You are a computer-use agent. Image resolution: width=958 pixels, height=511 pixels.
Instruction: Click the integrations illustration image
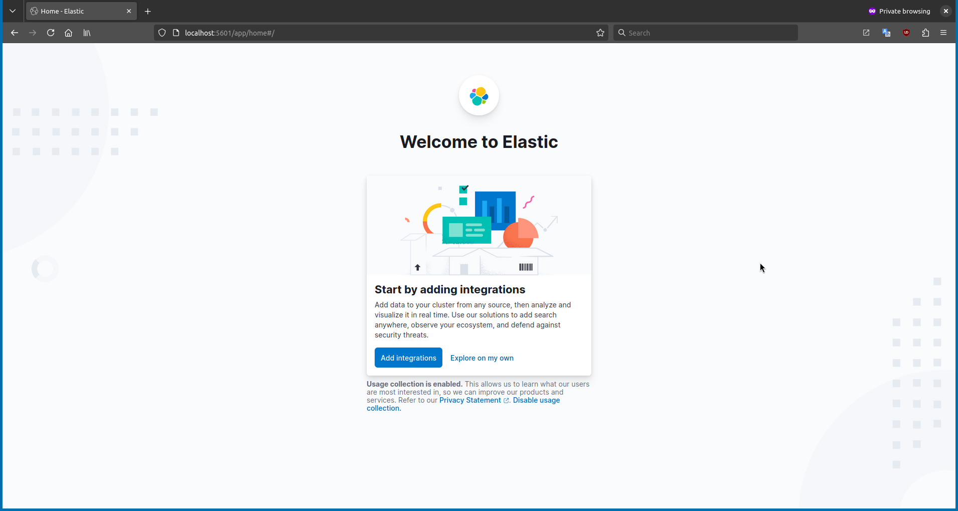(479, 225)
